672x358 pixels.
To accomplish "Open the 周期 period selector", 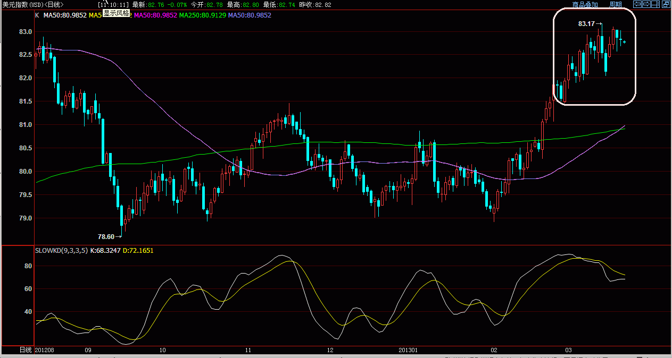I will coord(616,5).
